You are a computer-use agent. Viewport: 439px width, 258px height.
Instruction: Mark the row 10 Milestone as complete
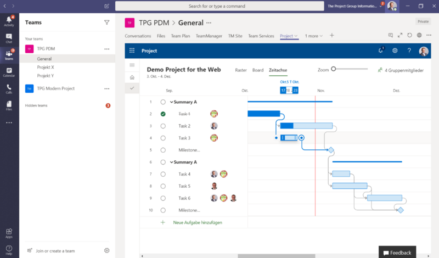[163, 210]
